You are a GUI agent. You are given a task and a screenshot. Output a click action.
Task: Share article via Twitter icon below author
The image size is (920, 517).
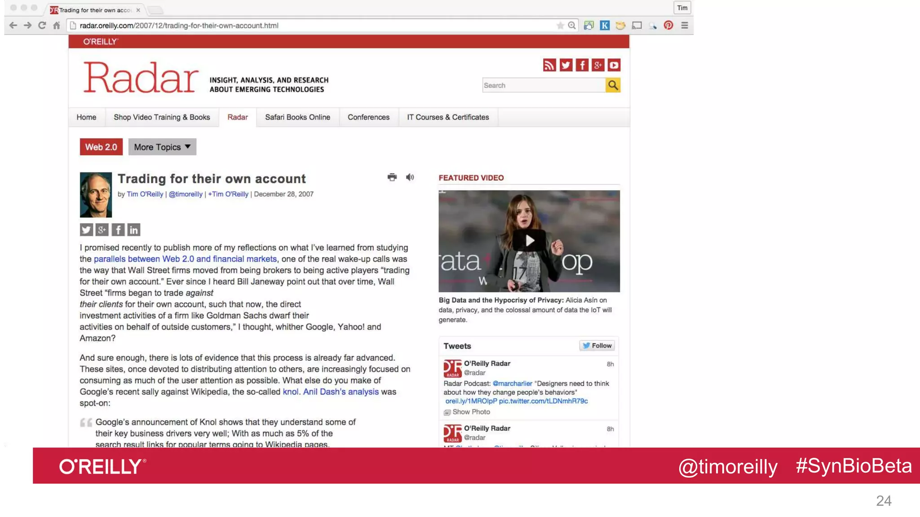[x=86, y=230]
